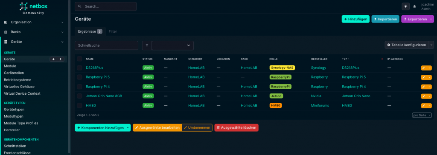Tick the select-all checkbox in the table header
437x155 pixels.
tap(80, 59)
